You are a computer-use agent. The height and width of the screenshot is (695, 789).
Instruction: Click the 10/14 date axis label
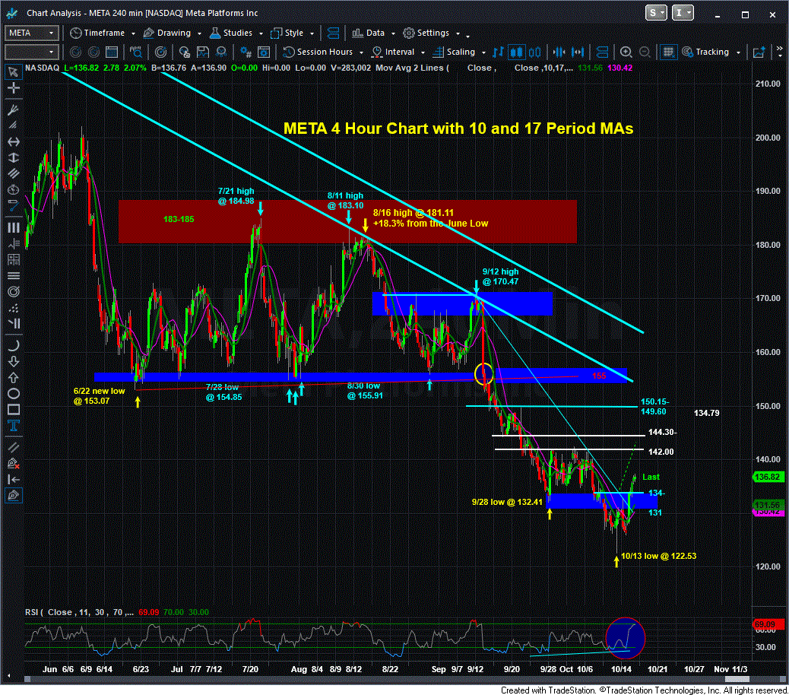(620, 669)
